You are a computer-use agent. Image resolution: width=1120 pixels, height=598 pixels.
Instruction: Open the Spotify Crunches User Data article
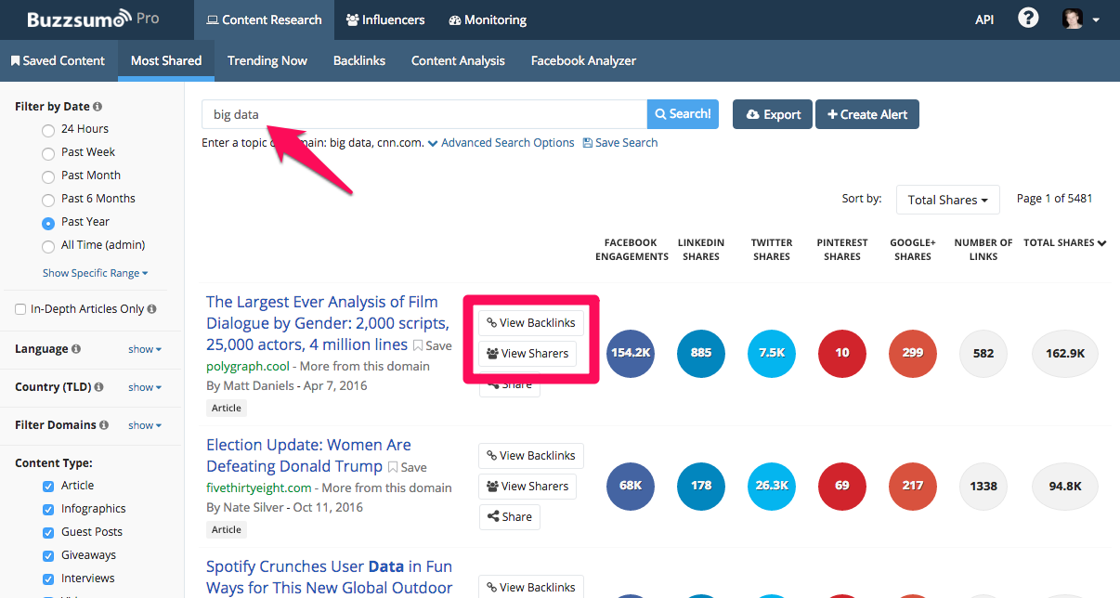point(330,577)
